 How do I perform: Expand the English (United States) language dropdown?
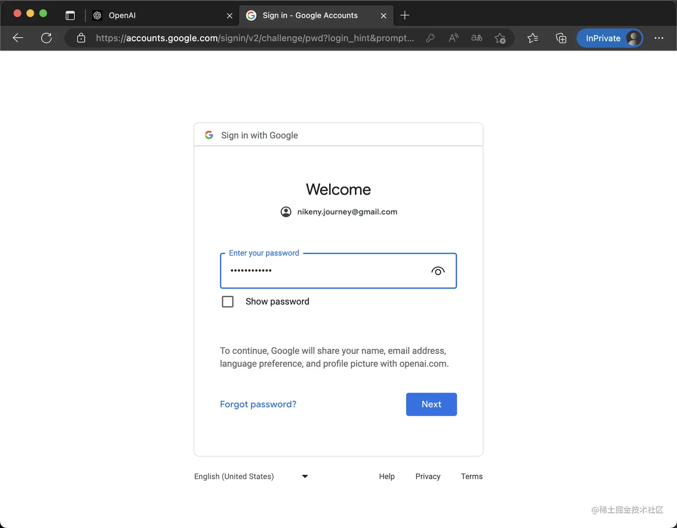(x=251, y=477)
